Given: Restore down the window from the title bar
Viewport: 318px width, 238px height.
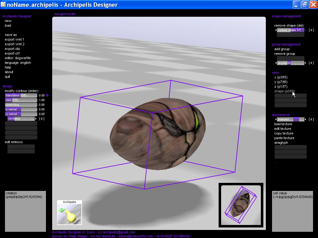Looking at the screenshot, I should click(x=305, y=4).
